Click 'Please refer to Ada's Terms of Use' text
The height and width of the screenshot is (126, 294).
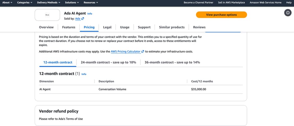[61, 119]
